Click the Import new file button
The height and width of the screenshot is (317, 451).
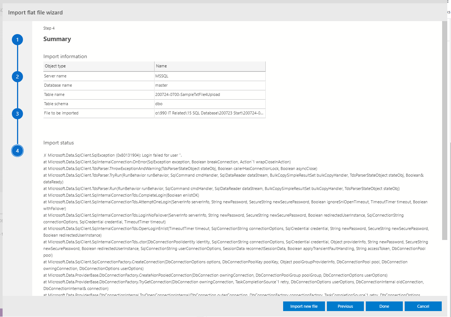click(x=304, y=306)
